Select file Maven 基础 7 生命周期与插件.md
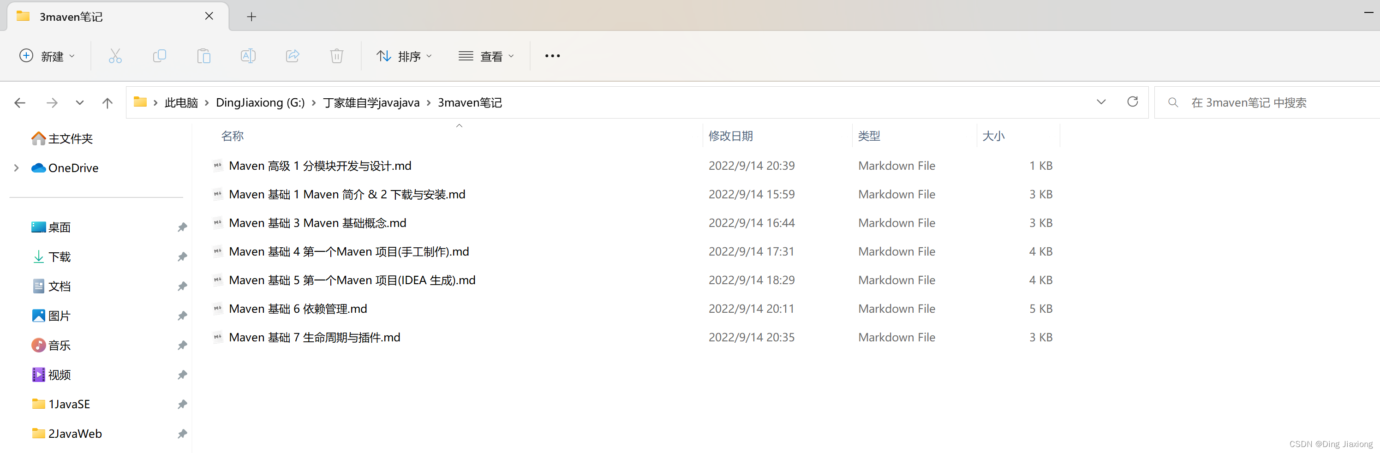1380x453 pixels. tap(315, 337)
